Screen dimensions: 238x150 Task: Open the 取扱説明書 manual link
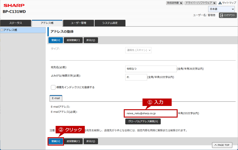tap(175, 3)
